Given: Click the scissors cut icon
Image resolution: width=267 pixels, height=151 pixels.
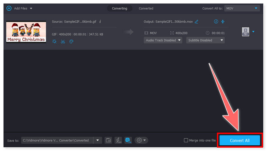Looking at the screenshot, I should [63, 42].
